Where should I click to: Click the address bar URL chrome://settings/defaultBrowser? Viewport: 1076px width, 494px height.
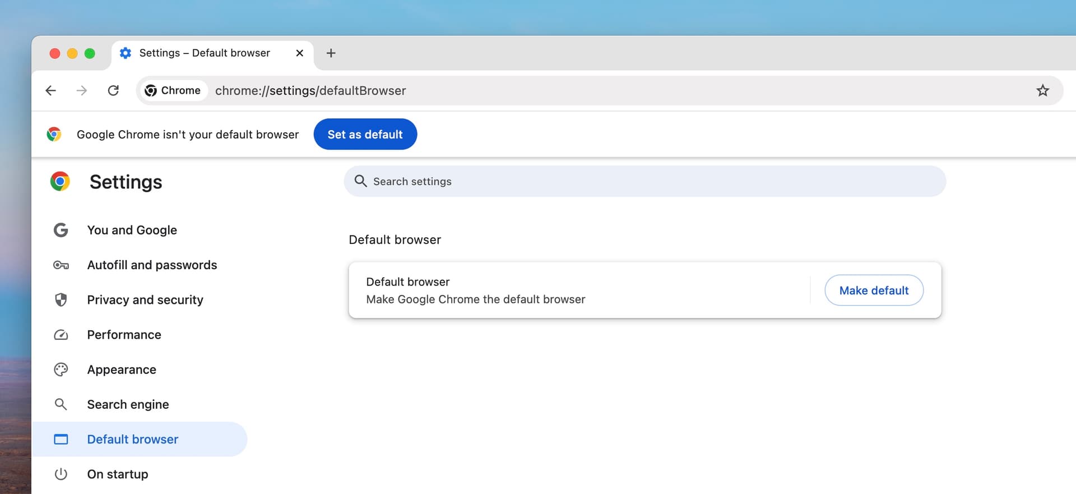310,90
